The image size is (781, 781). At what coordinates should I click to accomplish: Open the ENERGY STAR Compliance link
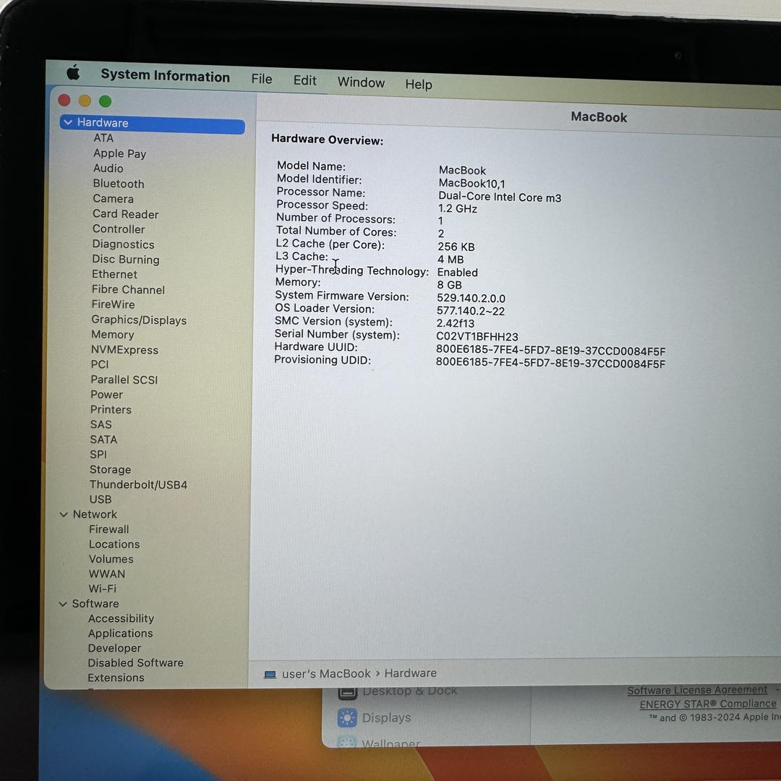pos(708,704)
